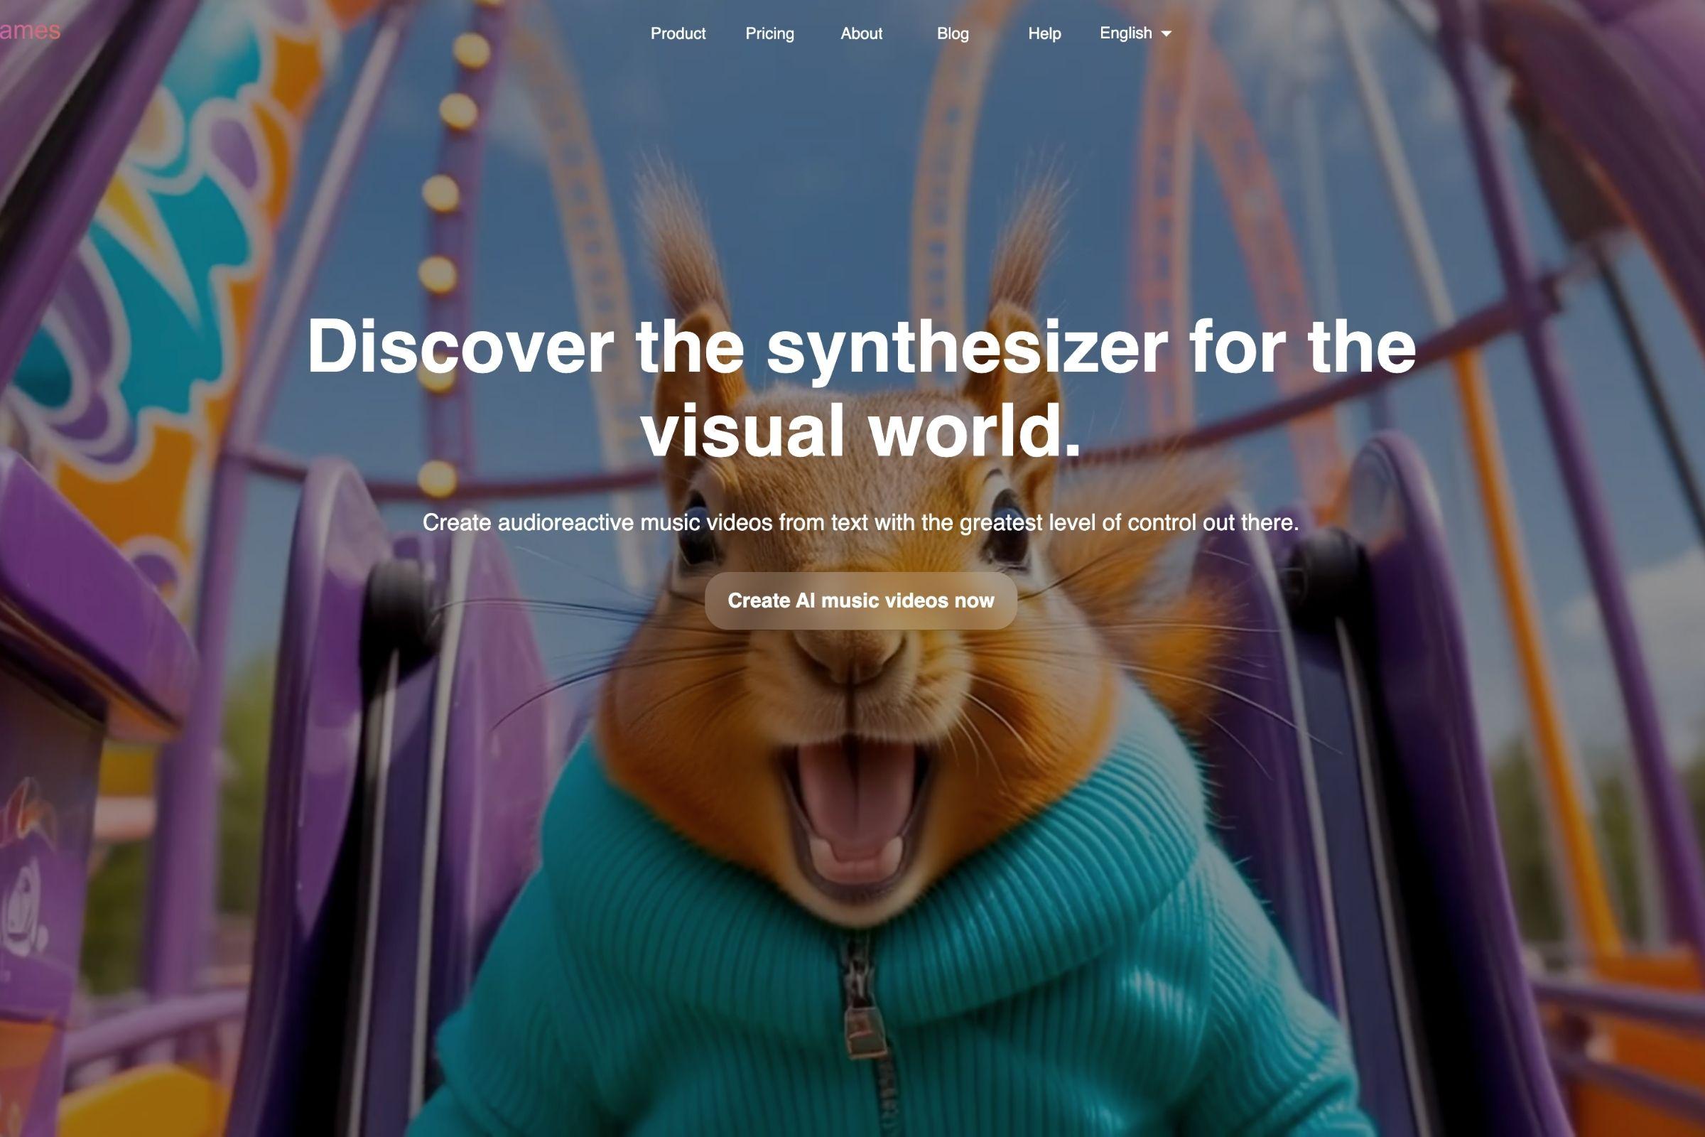This screenshot has width=1705, height=1137.
Task: Click the squirrel's nose in background video
Action: (850, 656)
